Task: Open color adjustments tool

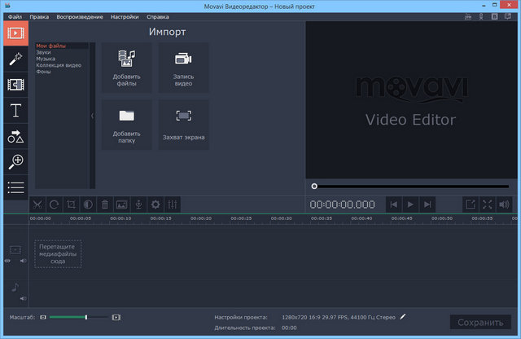Action: coord(88,205)
